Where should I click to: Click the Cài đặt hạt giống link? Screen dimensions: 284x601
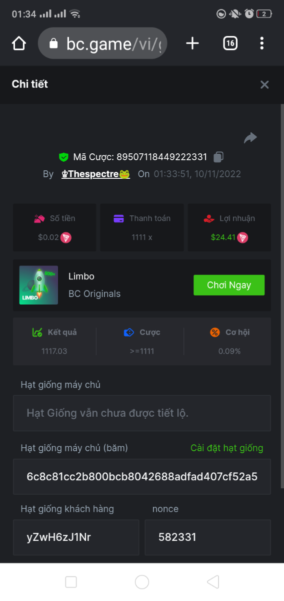[226, 448]
